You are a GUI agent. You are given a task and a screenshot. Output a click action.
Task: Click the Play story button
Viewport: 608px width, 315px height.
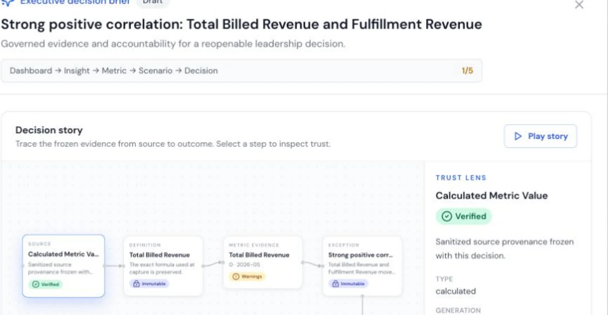(x=541, y=136)
